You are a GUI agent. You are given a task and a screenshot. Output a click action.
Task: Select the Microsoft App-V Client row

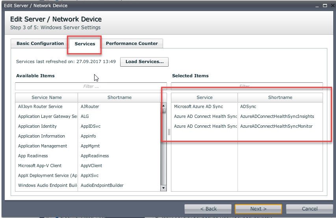click(x=40, y=166)
